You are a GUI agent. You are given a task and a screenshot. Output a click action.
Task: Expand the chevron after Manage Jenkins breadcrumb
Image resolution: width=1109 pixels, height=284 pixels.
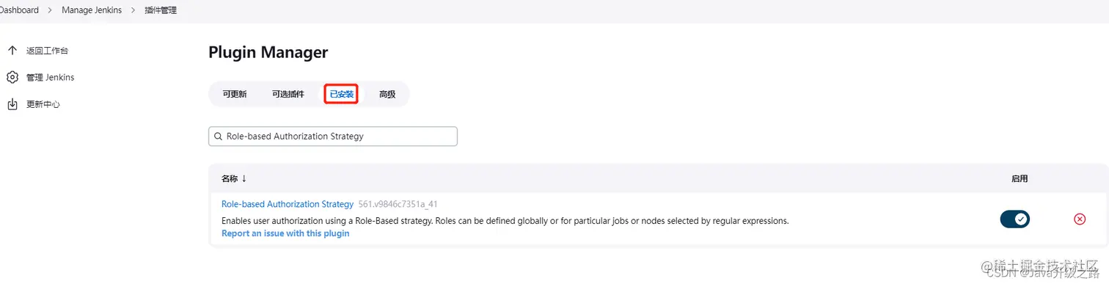133,10
